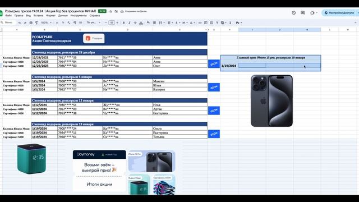This screenshot has width=359, height=202.
Task: Click the move to folder icon
Action: click(x=116, y=11)
